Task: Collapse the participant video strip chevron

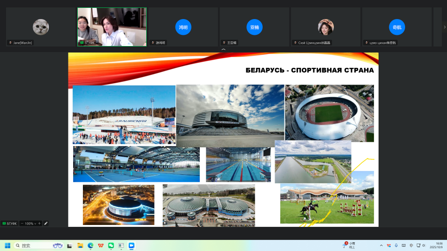Action: tap(223, 49)
